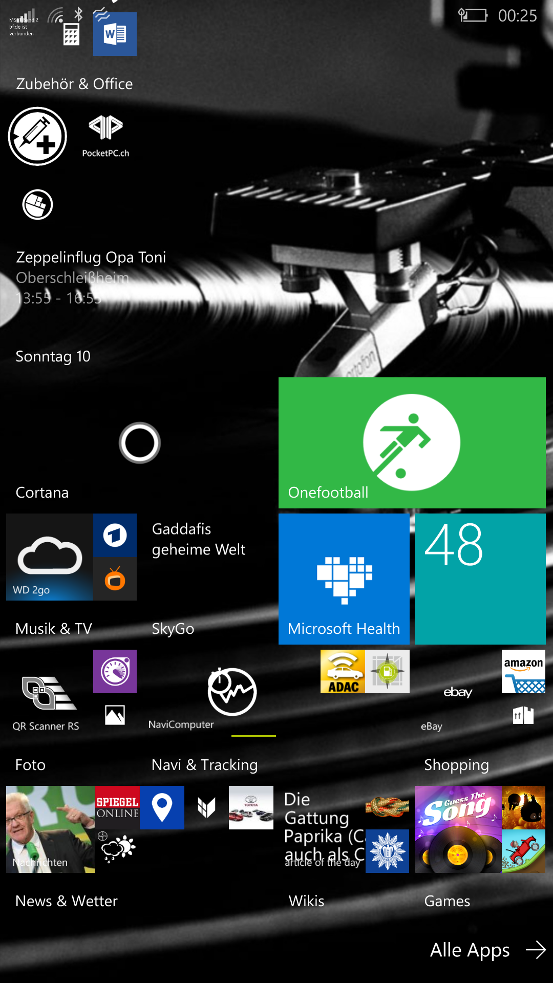Check the battery status icon

click(x=473, y=15)
